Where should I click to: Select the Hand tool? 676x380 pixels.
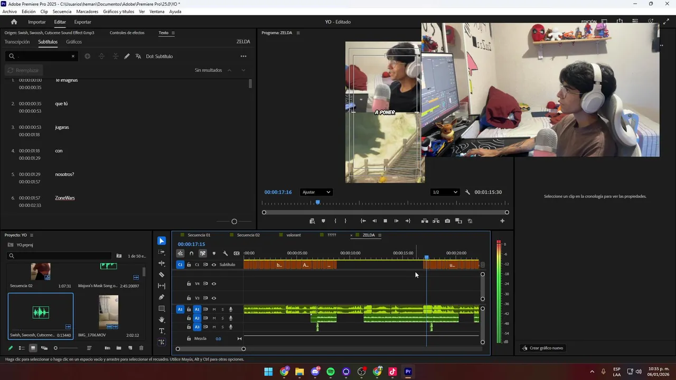point(162,320)
